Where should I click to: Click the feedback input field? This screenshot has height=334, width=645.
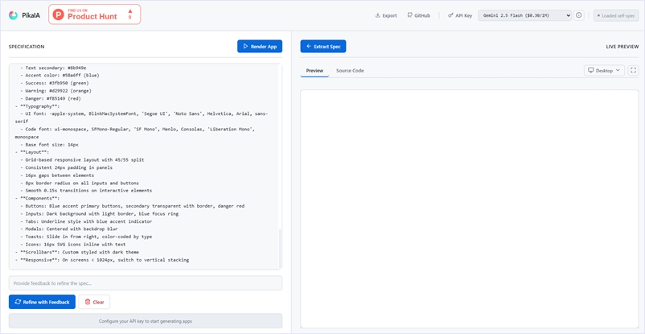(x=146, y=283)
